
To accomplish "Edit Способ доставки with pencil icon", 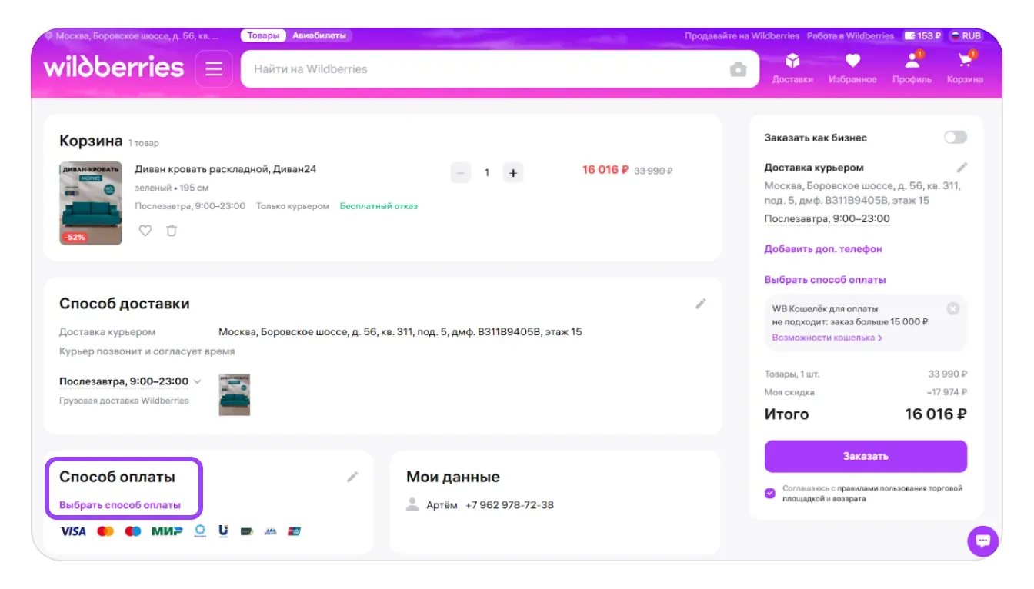I will click(701, 304).
